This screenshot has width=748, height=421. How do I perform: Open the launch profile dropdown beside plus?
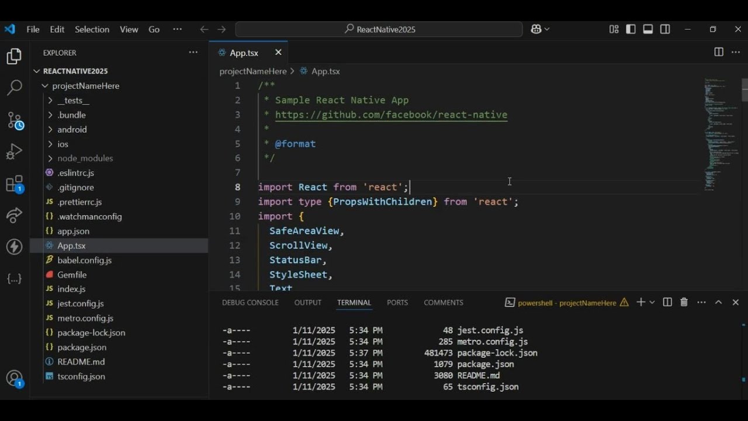click(x=652, y=302)
